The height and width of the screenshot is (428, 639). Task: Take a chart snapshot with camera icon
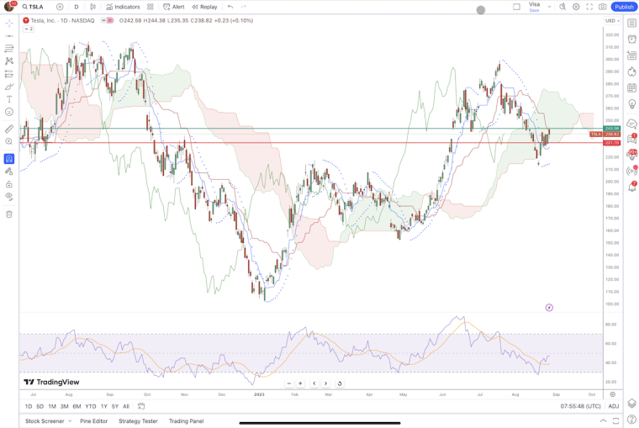pyautogui.click(x=603, y=7)
